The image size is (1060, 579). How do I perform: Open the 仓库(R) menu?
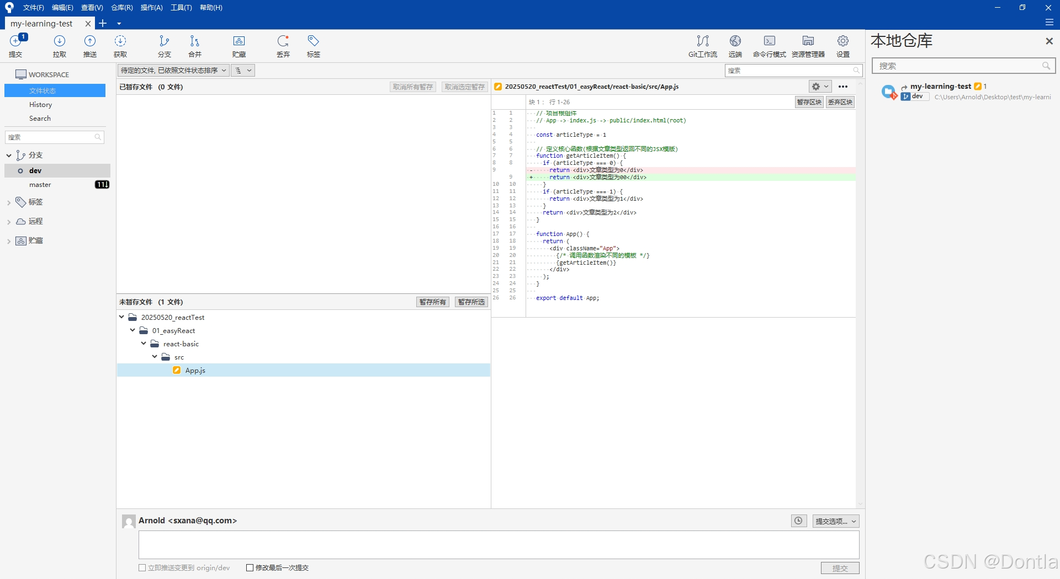coord(121,7)
